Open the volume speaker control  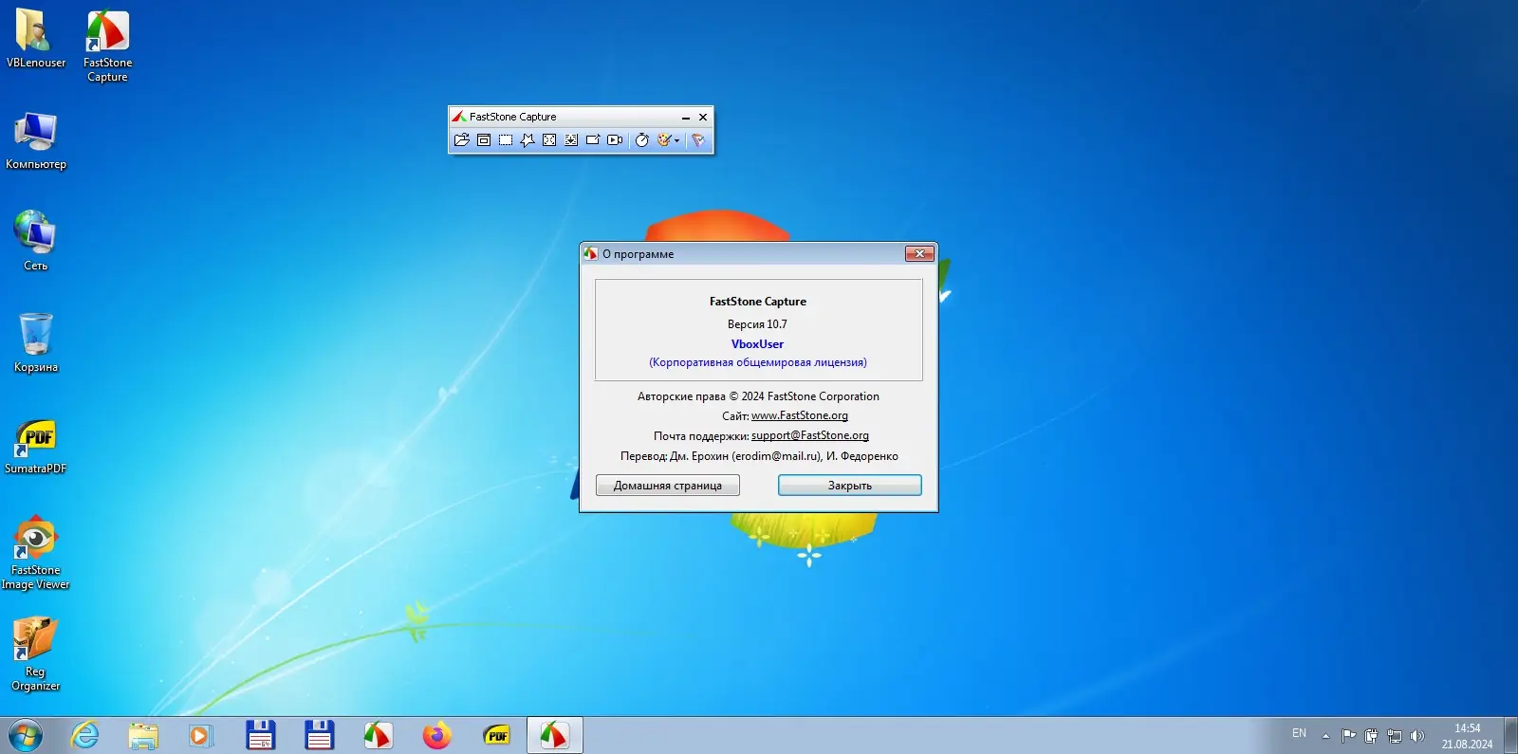coord(1417,736)
